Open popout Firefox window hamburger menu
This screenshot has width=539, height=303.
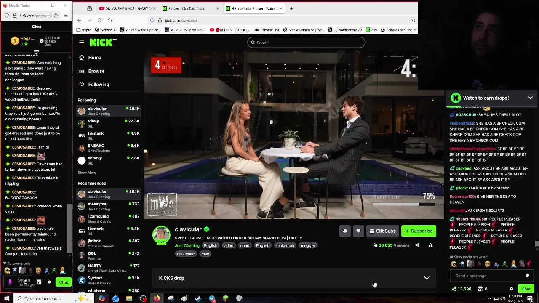click(66, 16)
